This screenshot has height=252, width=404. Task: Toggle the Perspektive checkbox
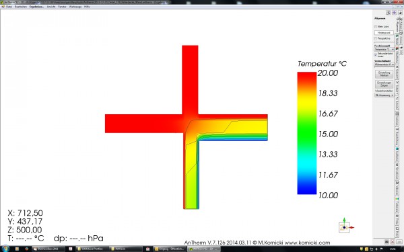point(376,38)
